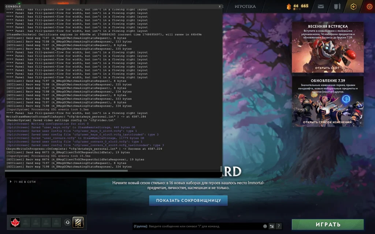Open the emoticon smiley picker in chat
Viewport: 375px width, 234px height.
coord(265,226)
